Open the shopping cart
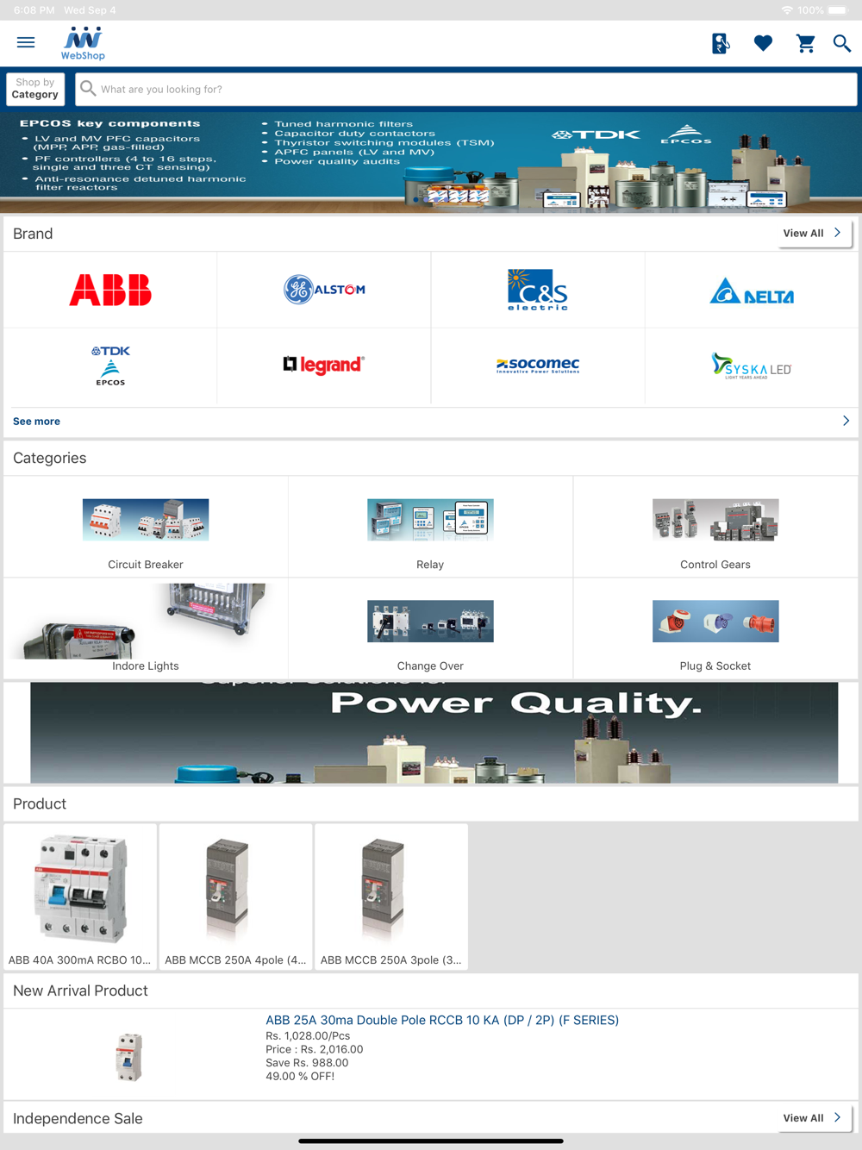This screenshot has width=862, height=1150. [x=805, y=43]
